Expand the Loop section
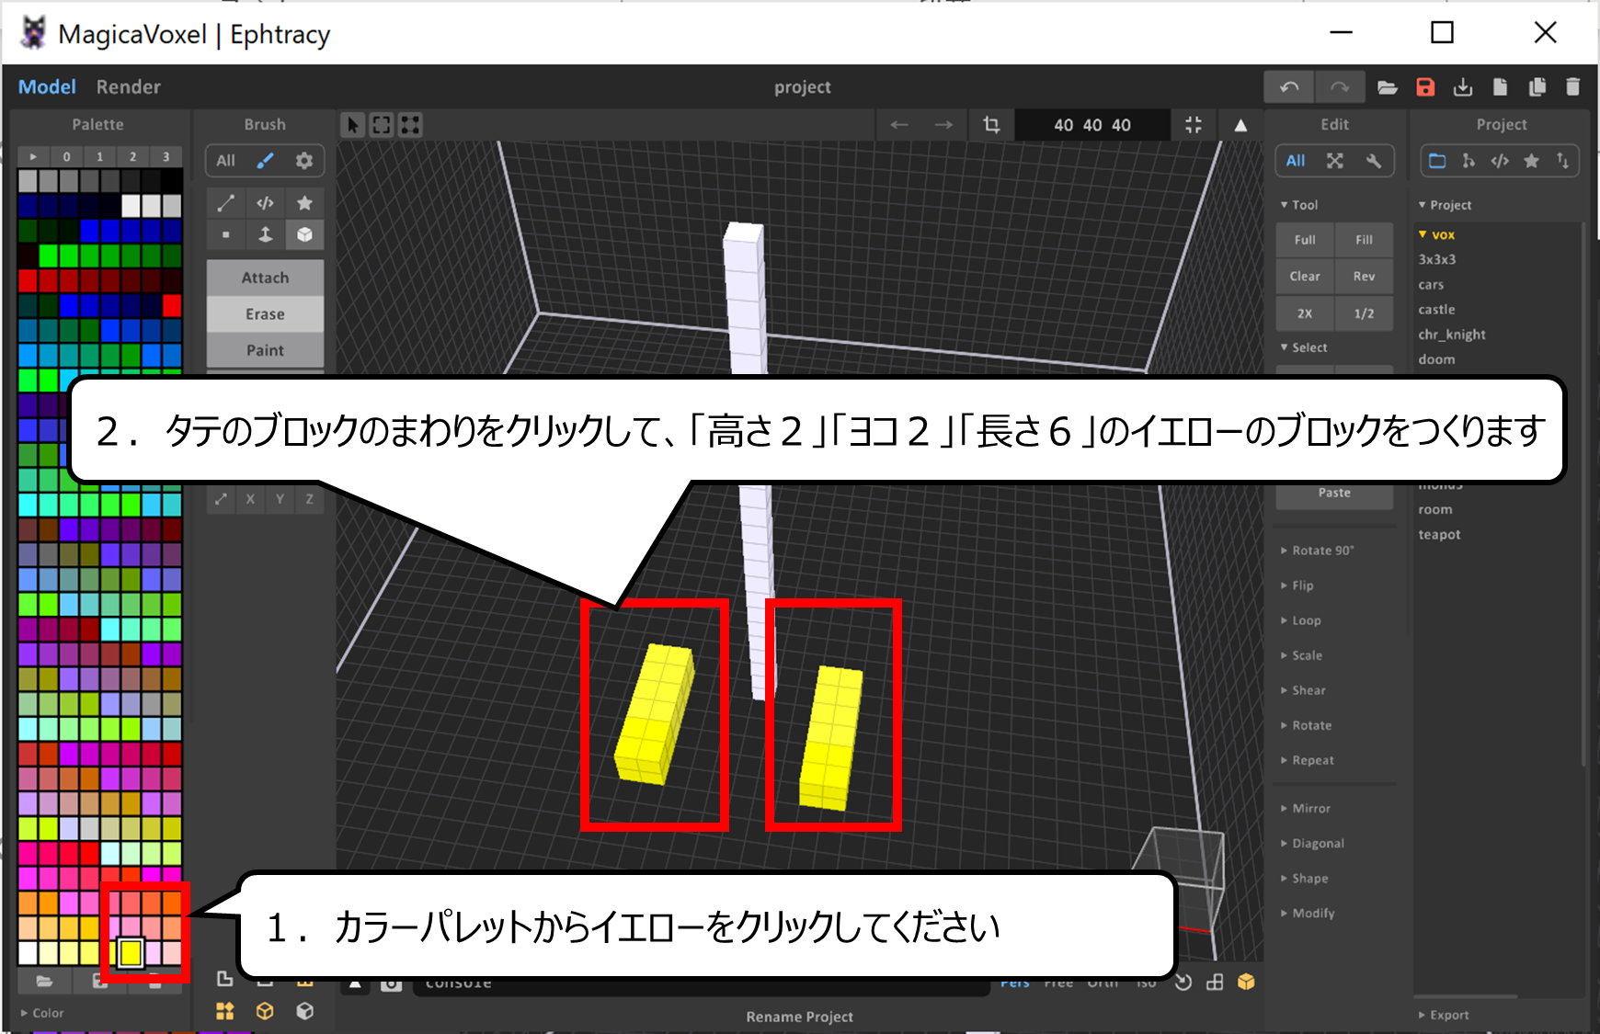The width and height of the screenshot is (1600, 1034). [1300, 620]
